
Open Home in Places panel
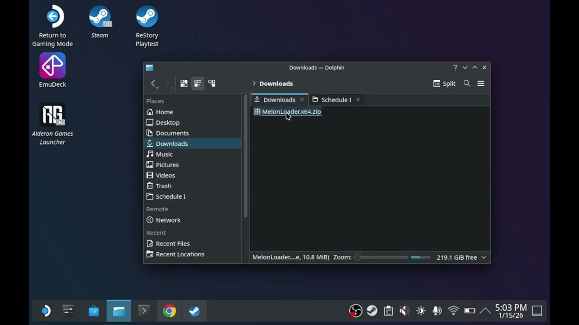[193, 112]
